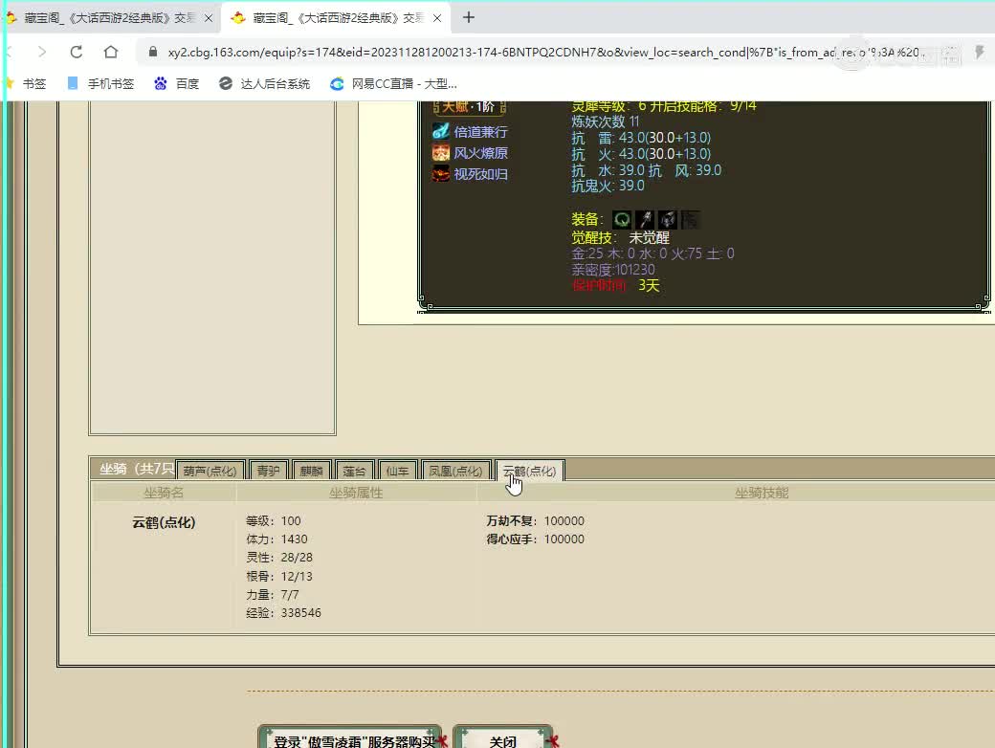
Task: Close the first 藏宝阁 background tab
Action: click(x=209, y=18)
